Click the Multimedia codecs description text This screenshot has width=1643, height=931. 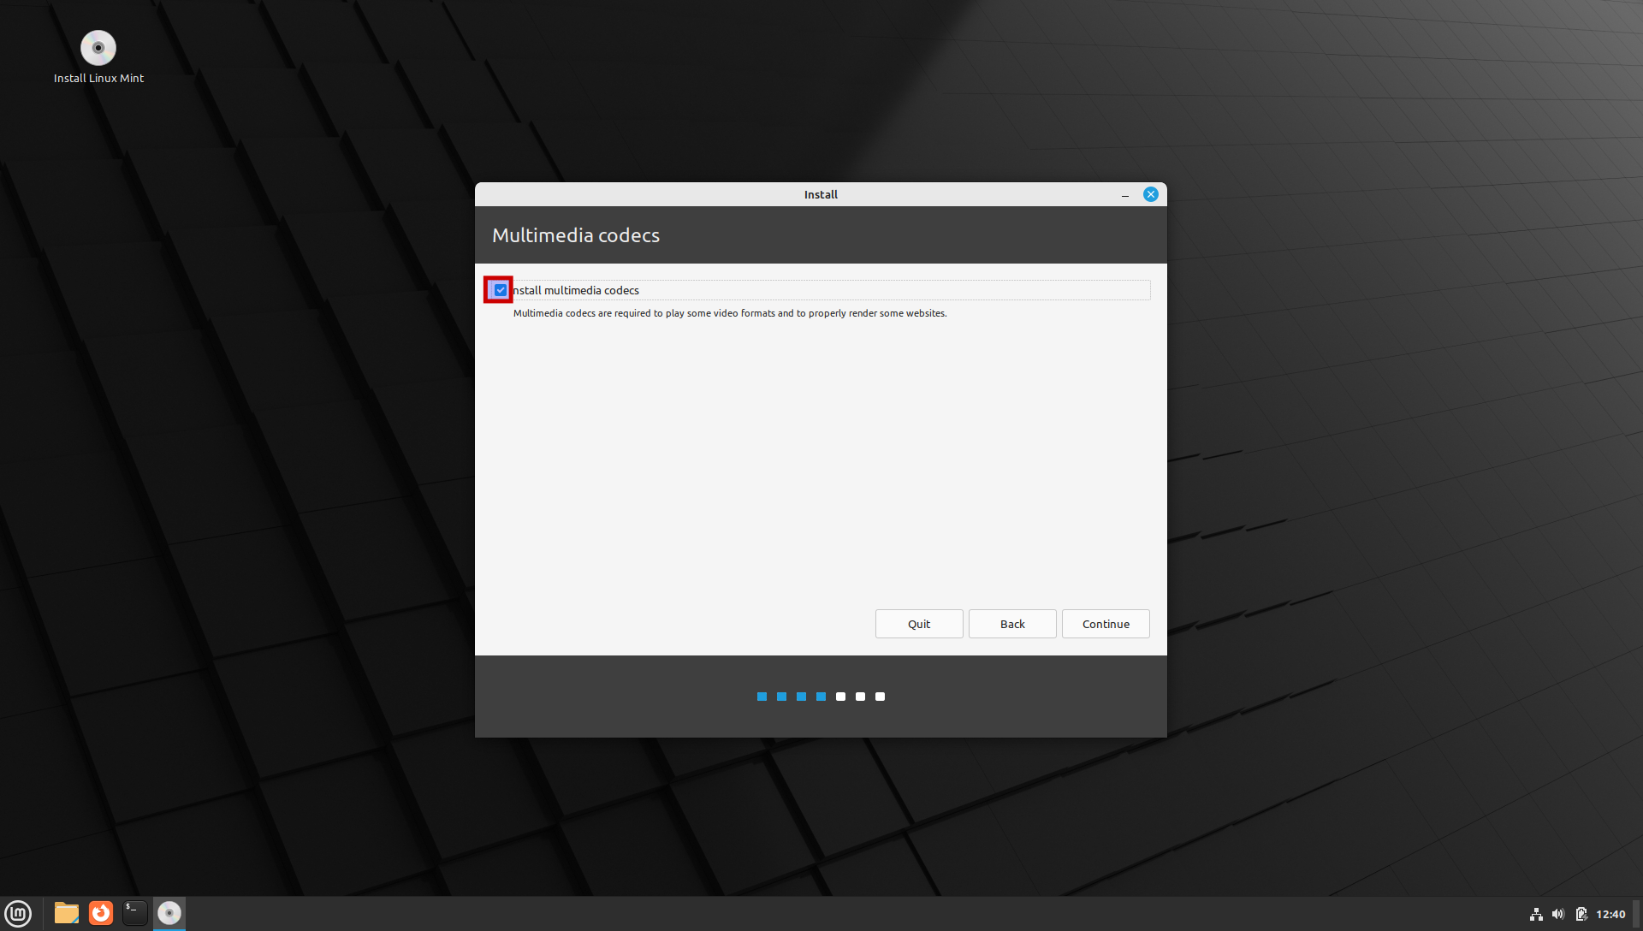[x=730, y=313]
